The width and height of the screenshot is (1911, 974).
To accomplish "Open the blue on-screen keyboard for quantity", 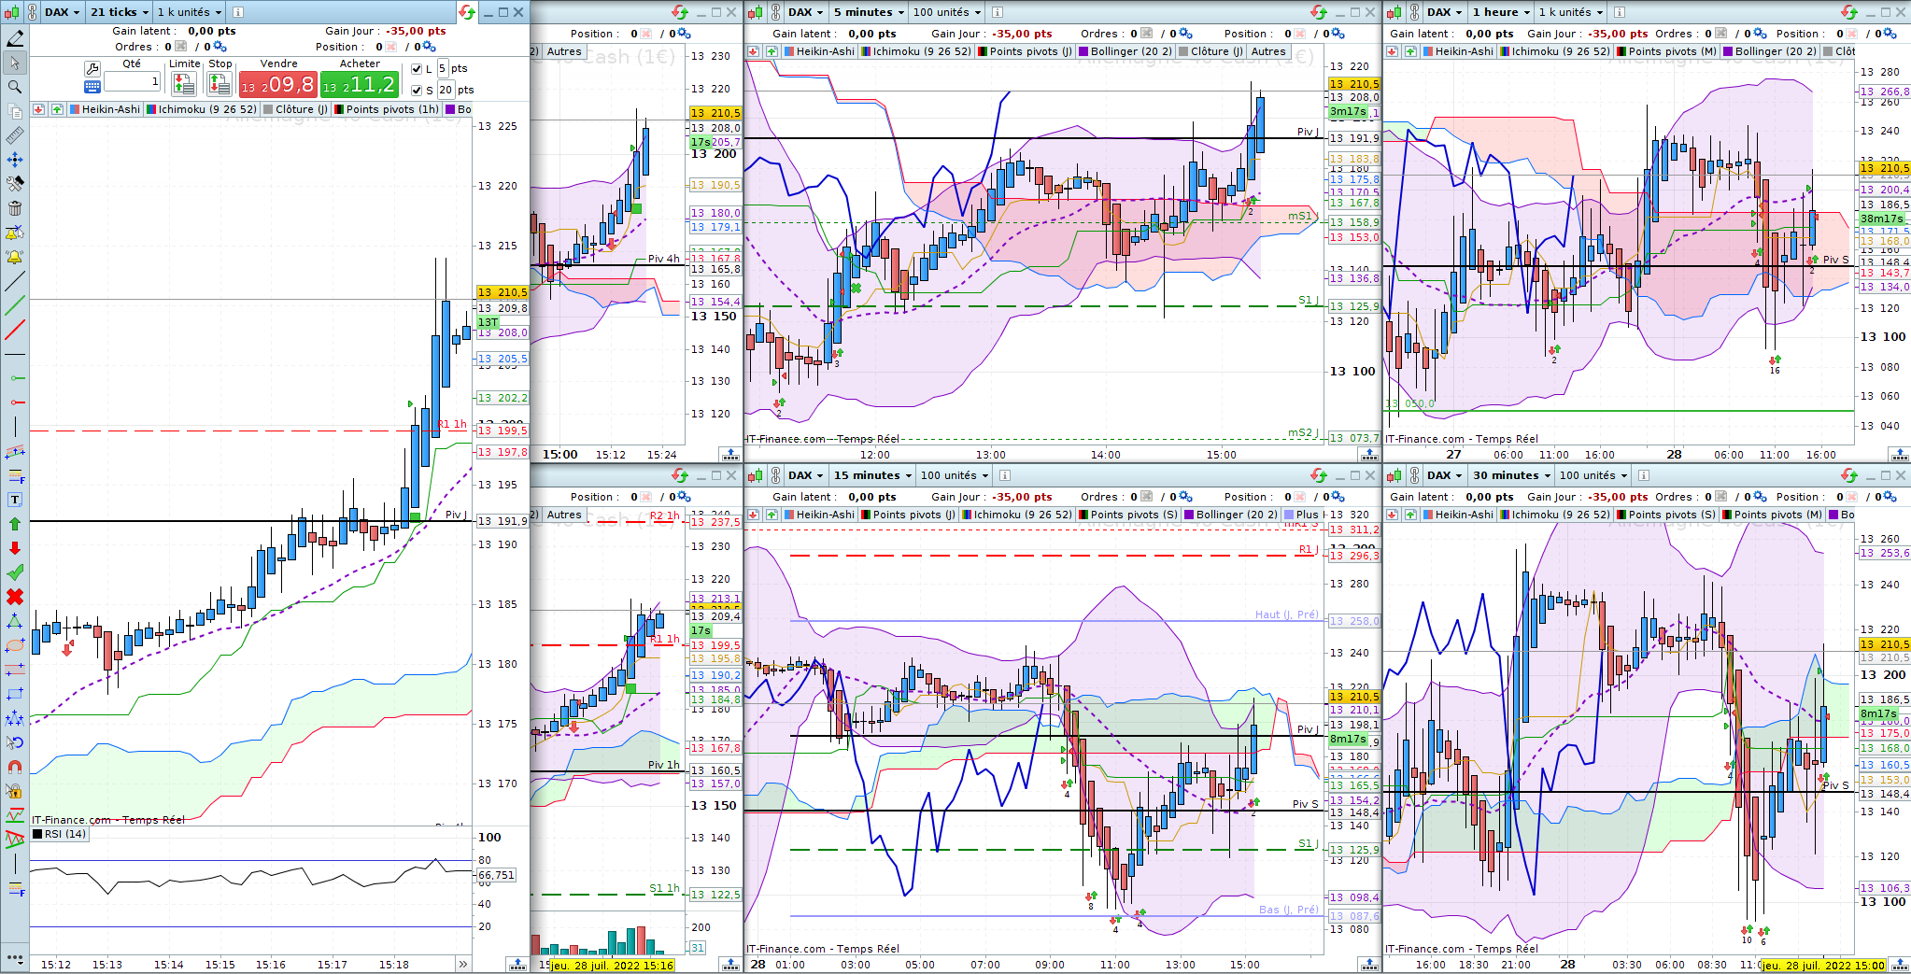I will pyautogui.click(x=92, y=87).
